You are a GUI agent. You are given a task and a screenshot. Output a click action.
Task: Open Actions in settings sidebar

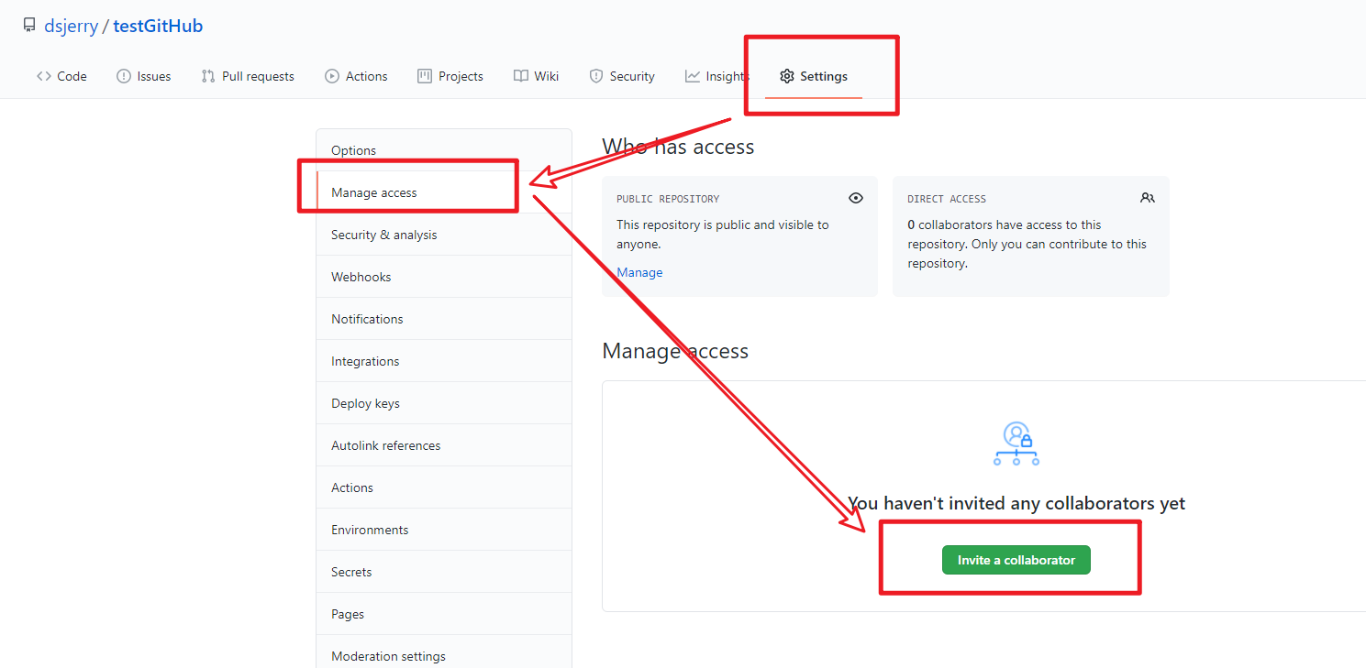point(444,487)
